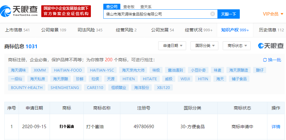Viewport: 286px width, 140px height.
Task: Select the HAITIAN-YSC trademark tag
Action: (102, 70)
